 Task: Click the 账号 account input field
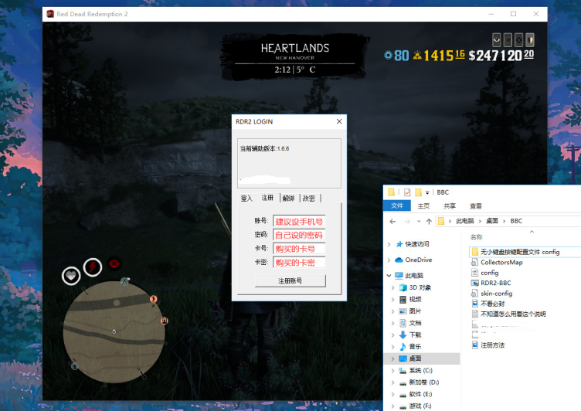click(x=298, y=222)
